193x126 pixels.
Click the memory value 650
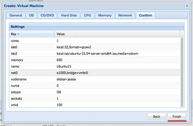(x=59, y=60)
